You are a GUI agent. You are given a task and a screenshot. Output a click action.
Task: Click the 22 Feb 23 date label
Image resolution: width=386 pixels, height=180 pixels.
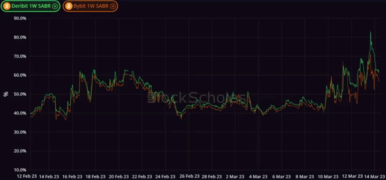142,177
